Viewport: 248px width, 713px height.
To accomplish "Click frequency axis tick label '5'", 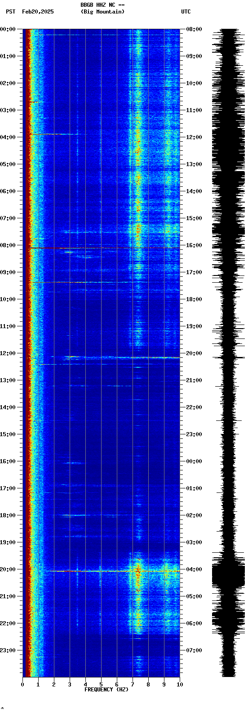I will point(101,685).
